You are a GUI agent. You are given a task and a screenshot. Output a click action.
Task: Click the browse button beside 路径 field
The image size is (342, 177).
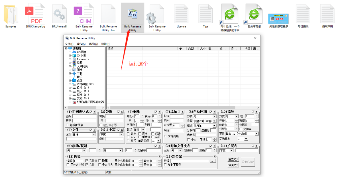(213, 161)
